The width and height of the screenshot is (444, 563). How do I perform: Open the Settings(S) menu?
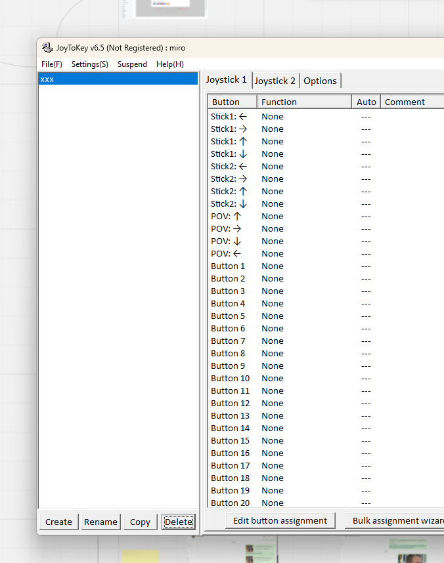point(89,64)
